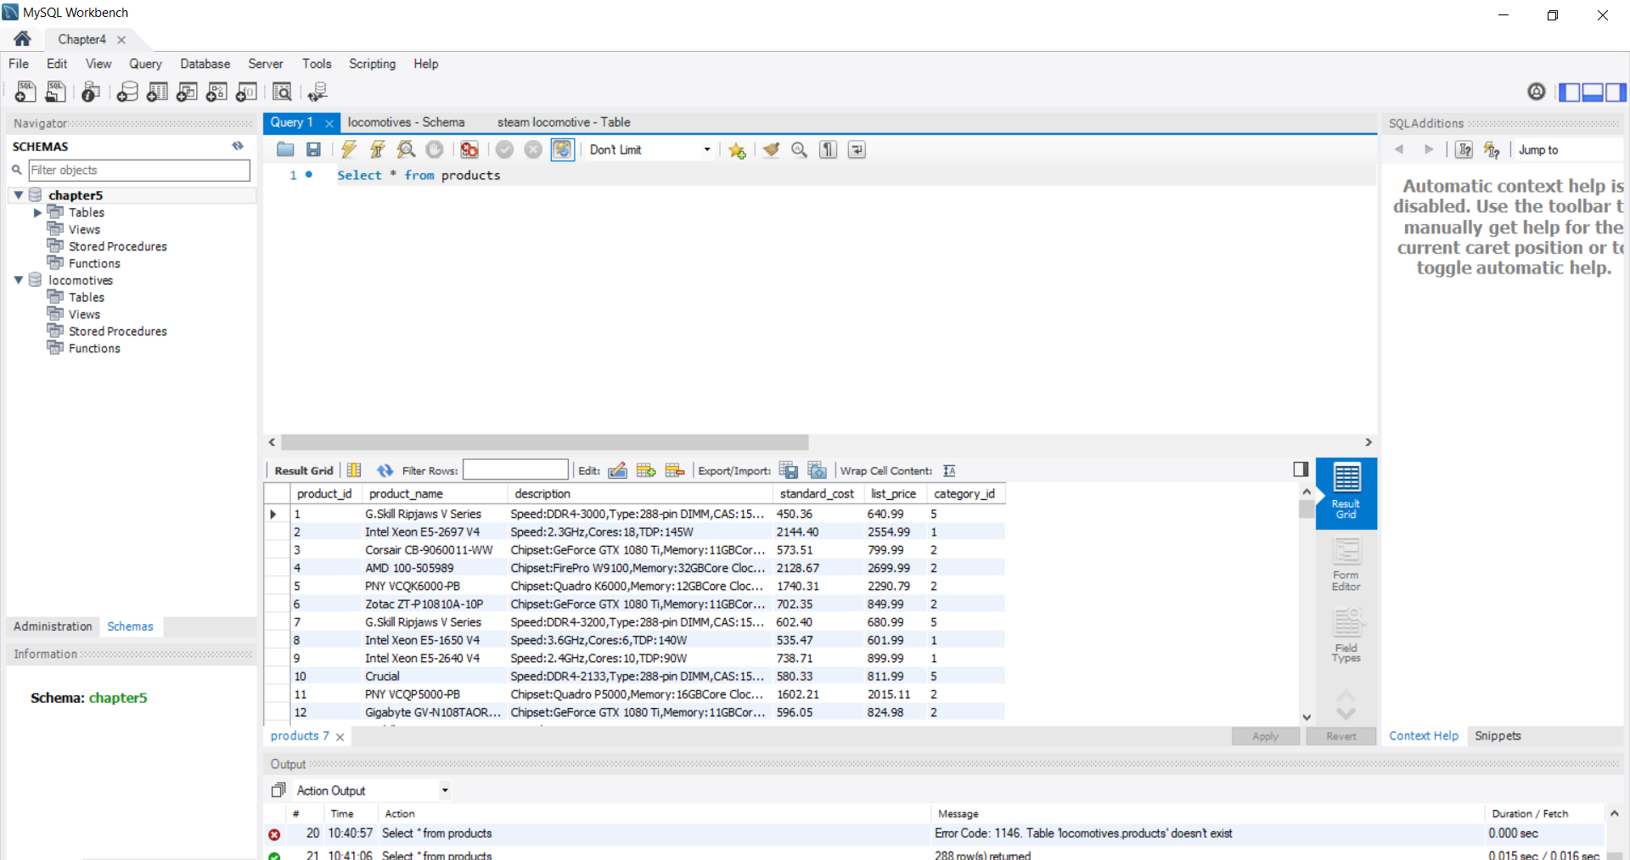Click the Filter objects search field

coord(139,170)
